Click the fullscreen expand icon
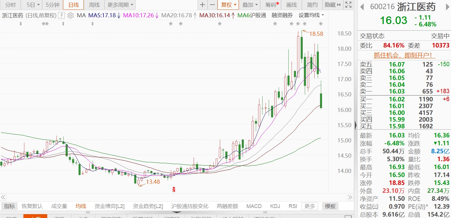Viewport: 451px width, 218px height. 348,5
